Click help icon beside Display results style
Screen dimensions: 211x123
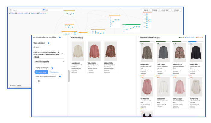click(x=52, y=68)
